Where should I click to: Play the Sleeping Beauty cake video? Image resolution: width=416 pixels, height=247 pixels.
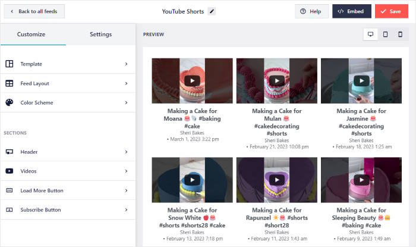pyautogui.click(x=361, y=180)
